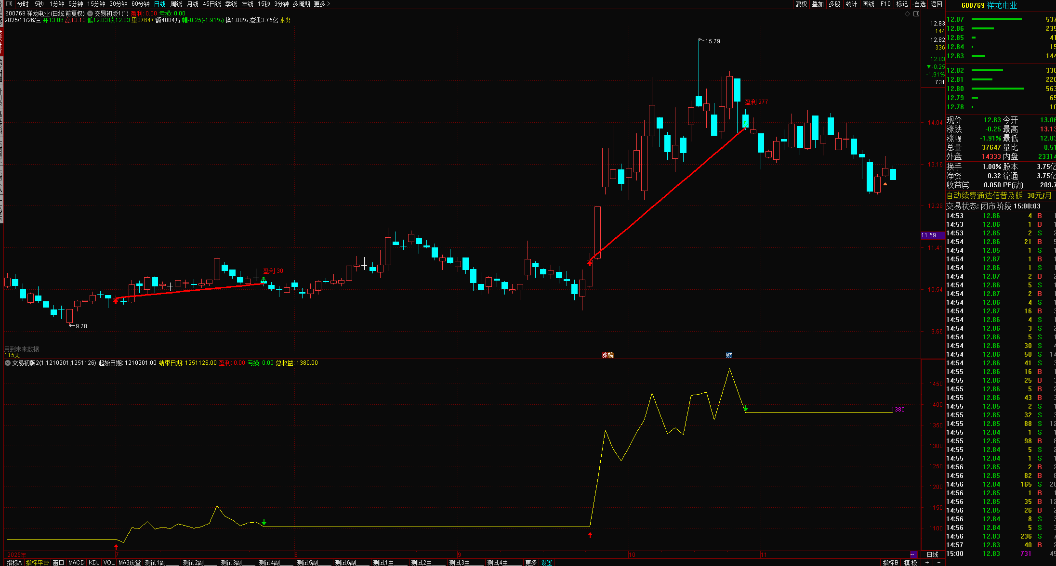Viewport: 1056px width, 566px height.
Task: Click the panel layout icon beside 分时
Action: (x=9, y=4)
